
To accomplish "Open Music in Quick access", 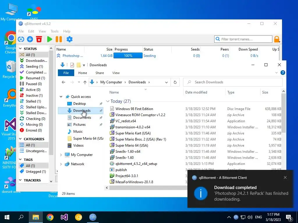I will (x=78, y=132).
